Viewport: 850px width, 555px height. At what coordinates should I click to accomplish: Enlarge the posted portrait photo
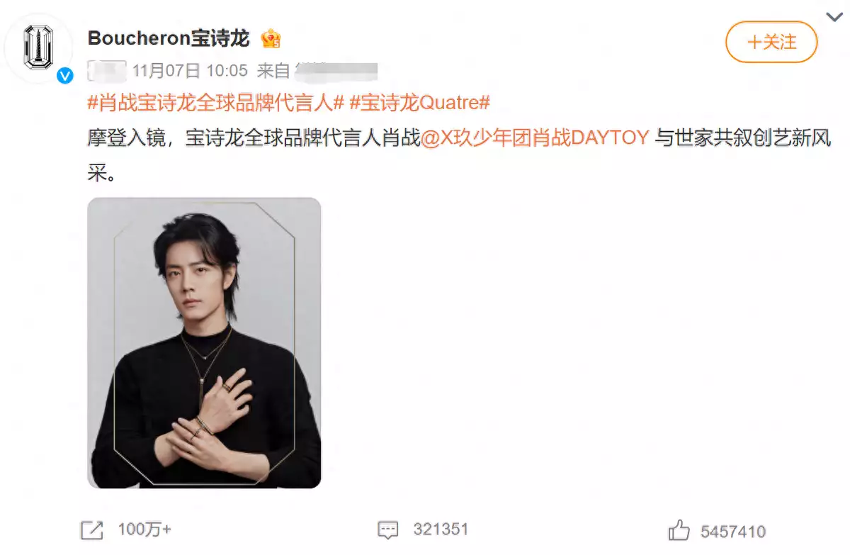[204, 343]
